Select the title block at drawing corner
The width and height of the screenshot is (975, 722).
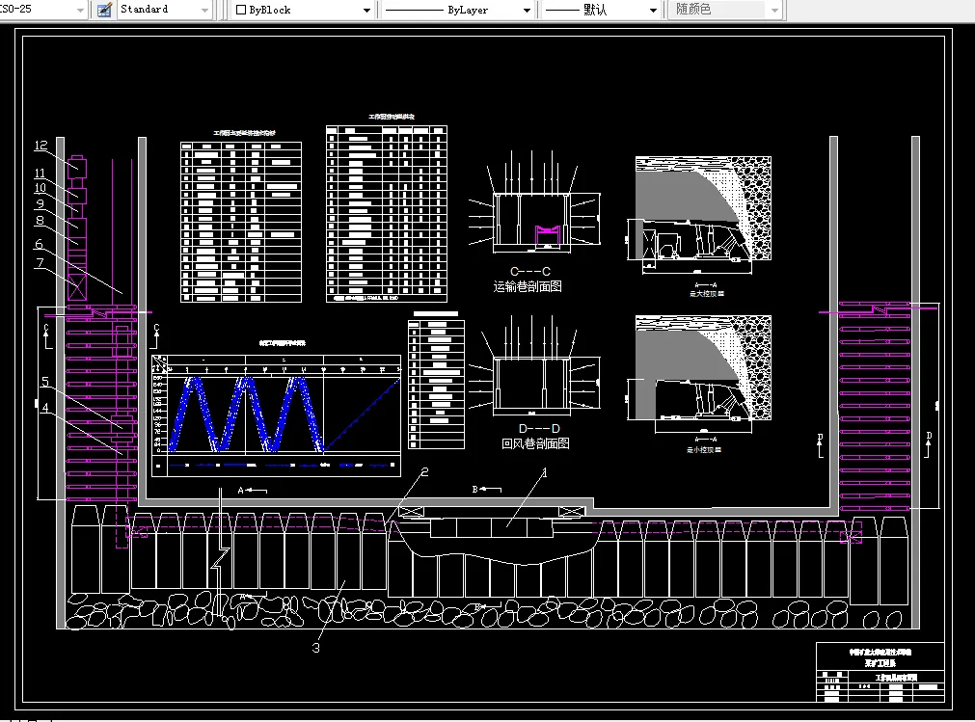[x=880, y=672]
